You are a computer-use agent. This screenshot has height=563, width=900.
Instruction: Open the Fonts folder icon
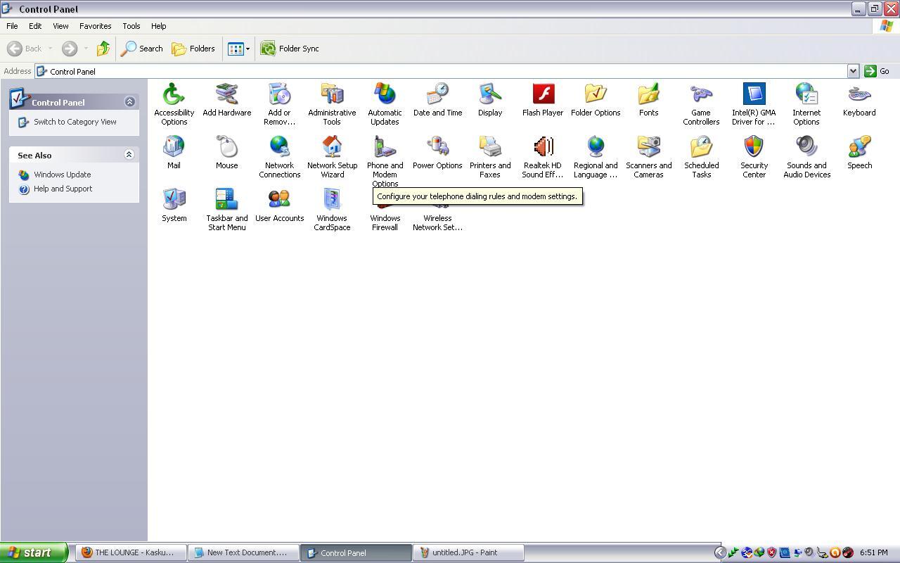pos(648,94)
